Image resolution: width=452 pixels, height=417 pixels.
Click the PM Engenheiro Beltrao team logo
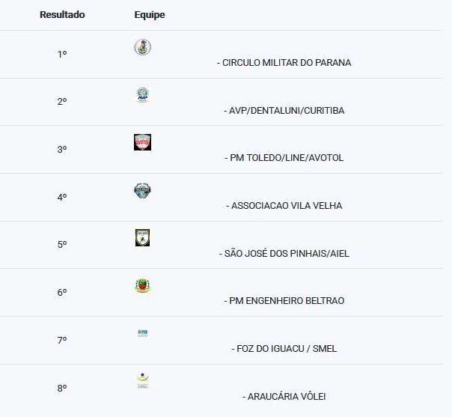pos(142,285)
